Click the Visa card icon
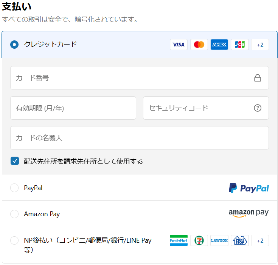 [179, 45]
